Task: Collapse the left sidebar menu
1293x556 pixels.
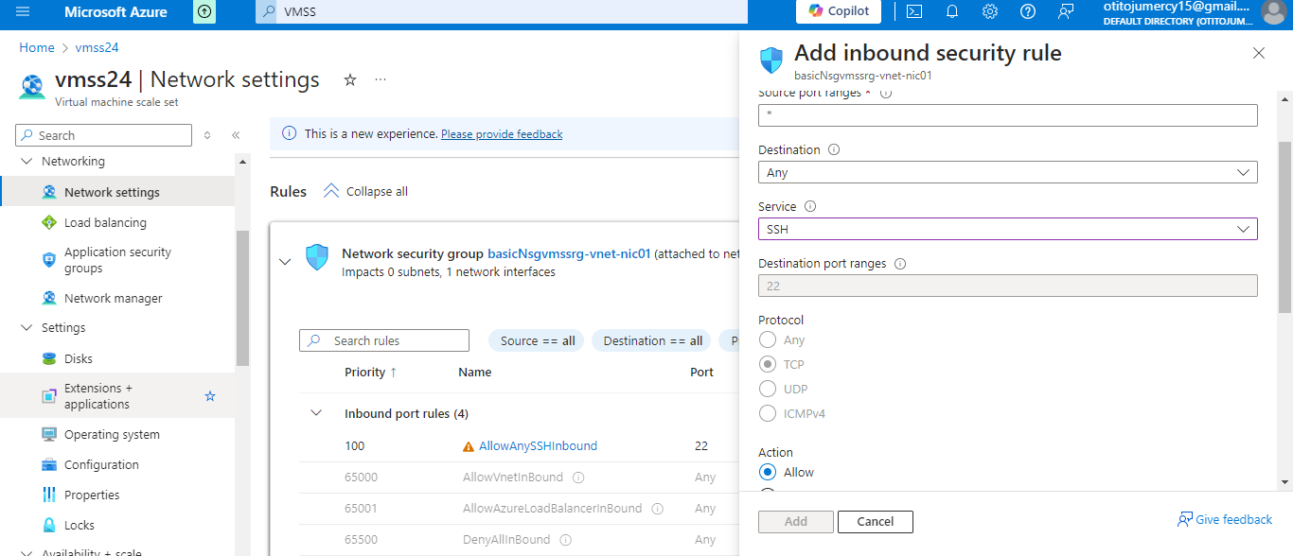Action: pos(236,135)
